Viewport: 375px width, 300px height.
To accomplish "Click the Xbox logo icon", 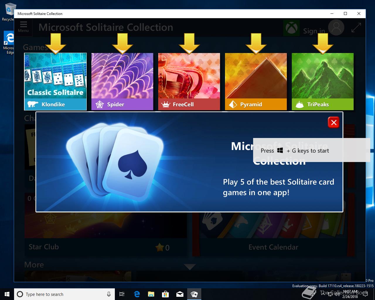I will point(292,28).
